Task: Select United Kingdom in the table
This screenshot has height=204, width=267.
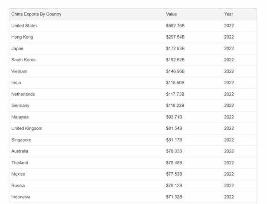Action: (27, 128)
